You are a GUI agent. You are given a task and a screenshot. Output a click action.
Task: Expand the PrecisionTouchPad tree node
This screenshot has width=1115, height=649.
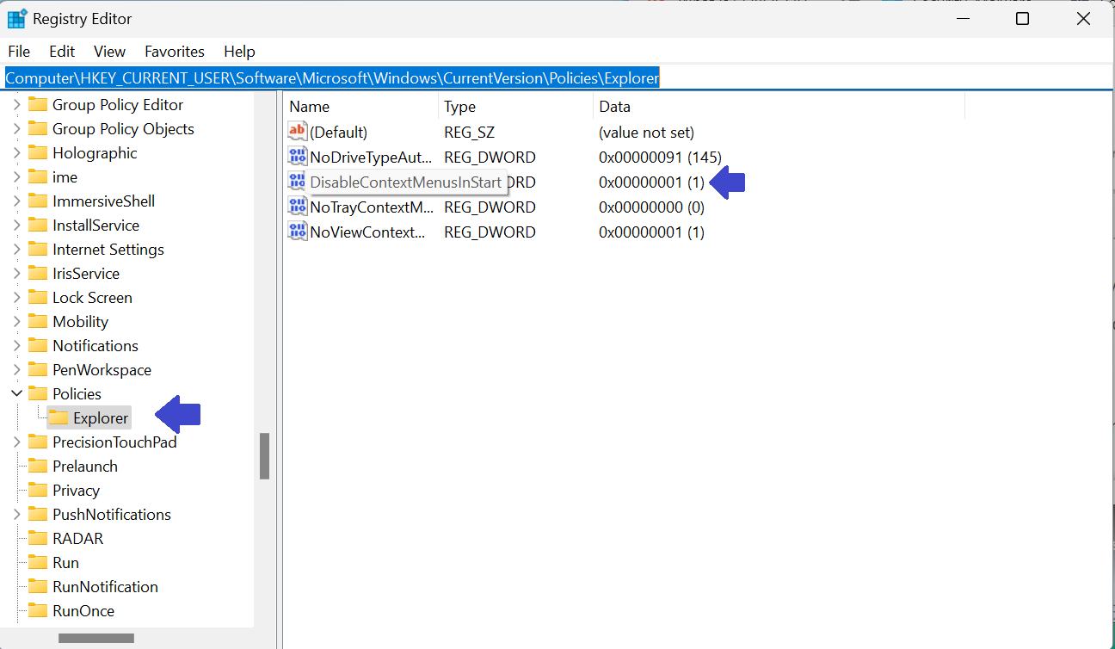click(16, 442)
